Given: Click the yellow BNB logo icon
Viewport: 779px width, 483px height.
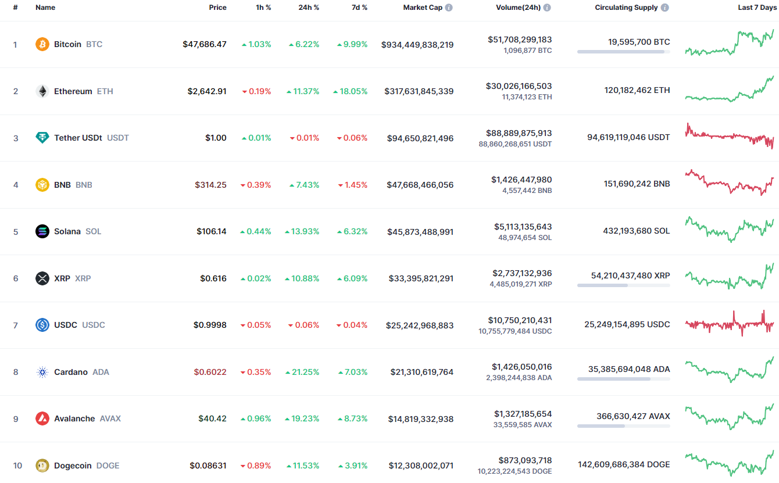Looking at the screenshot, I should 42,185.
